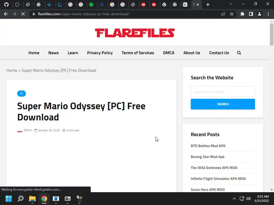Click the scrollbar down arrow
The width and height of the screenshot is (274, 205).
click(x=272, y=190)
